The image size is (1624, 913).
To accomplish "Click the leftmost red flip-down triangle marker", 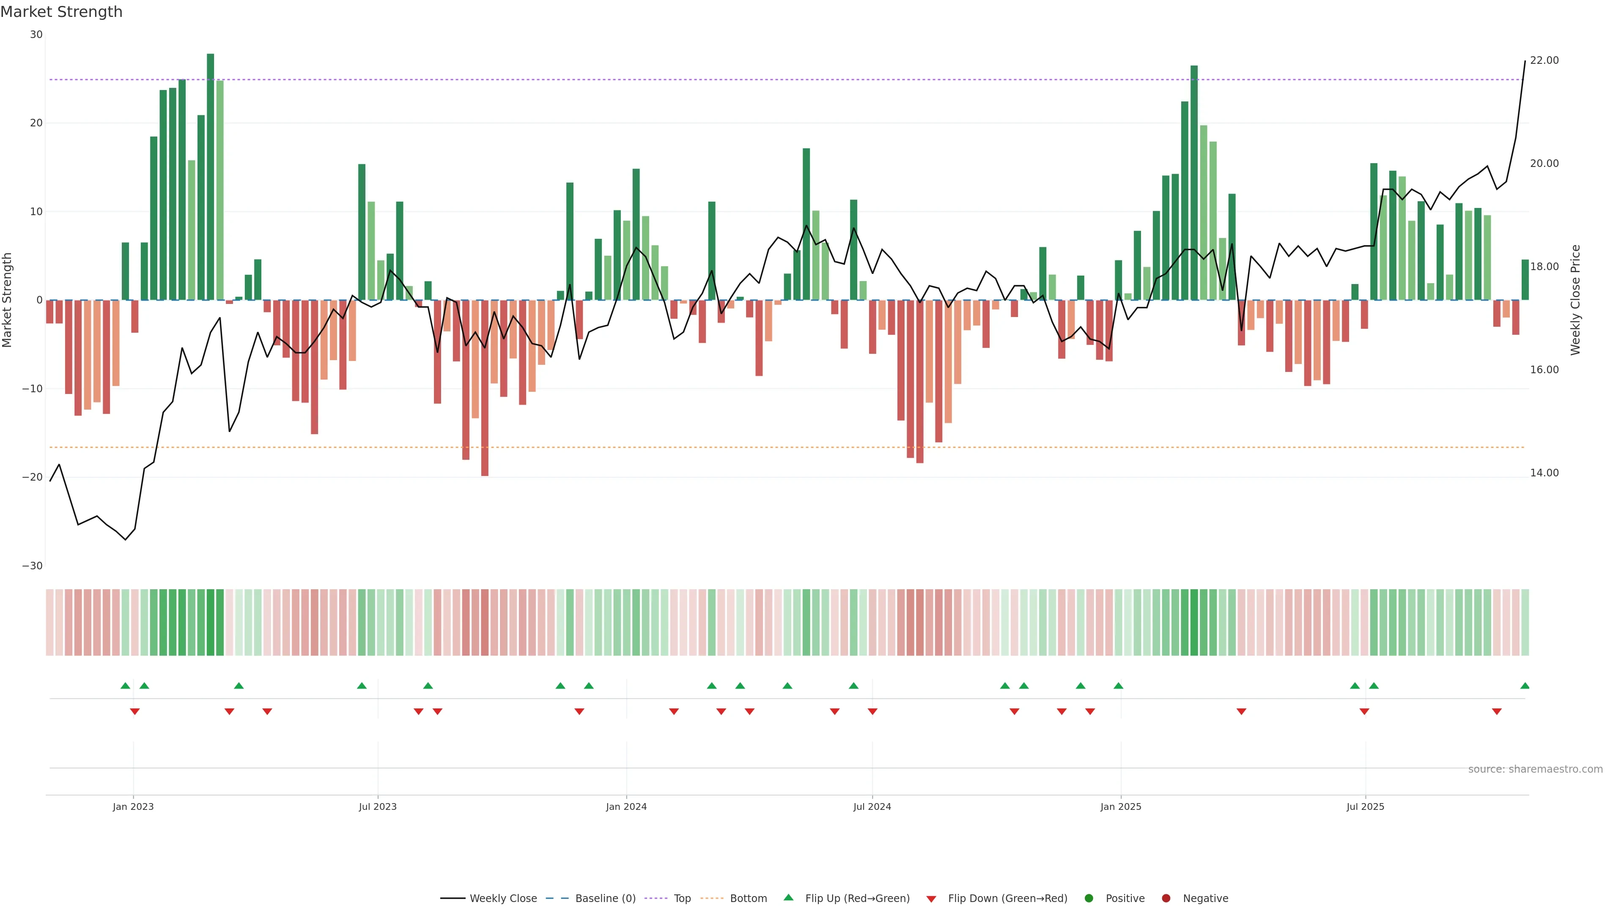I will (134, 711).
